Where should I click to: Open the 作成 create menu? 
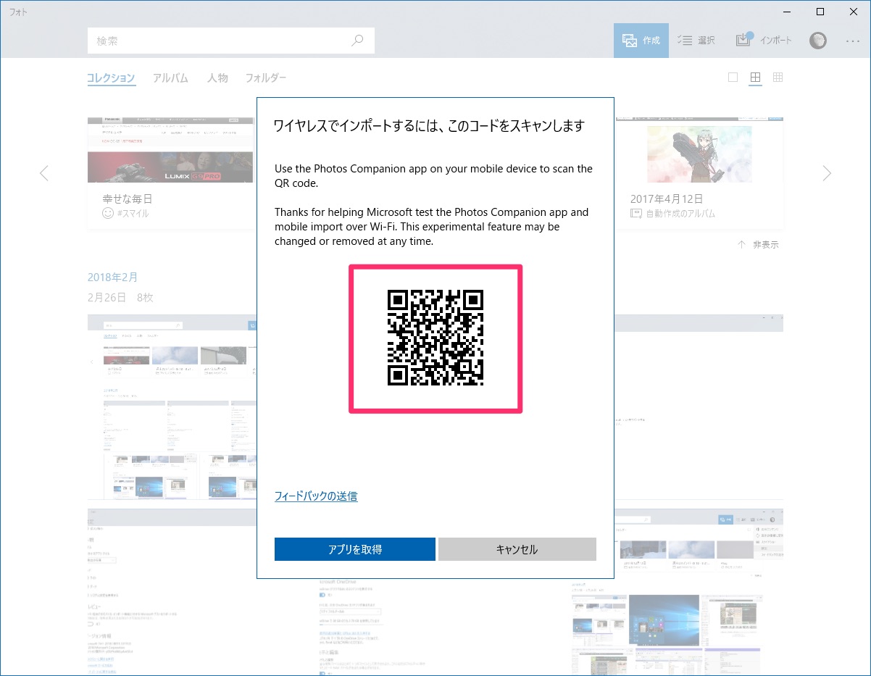point(641,41)
